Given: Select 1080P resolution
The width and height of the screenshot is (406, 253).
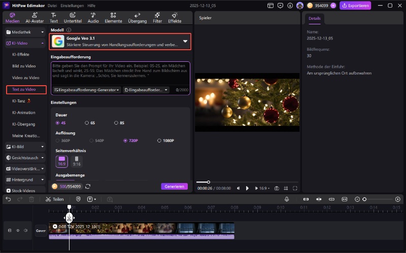Looking at the screenshot, I should click(x=166, y=140).
